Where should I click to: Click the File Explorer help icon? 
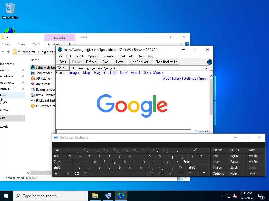coord(187,44)
